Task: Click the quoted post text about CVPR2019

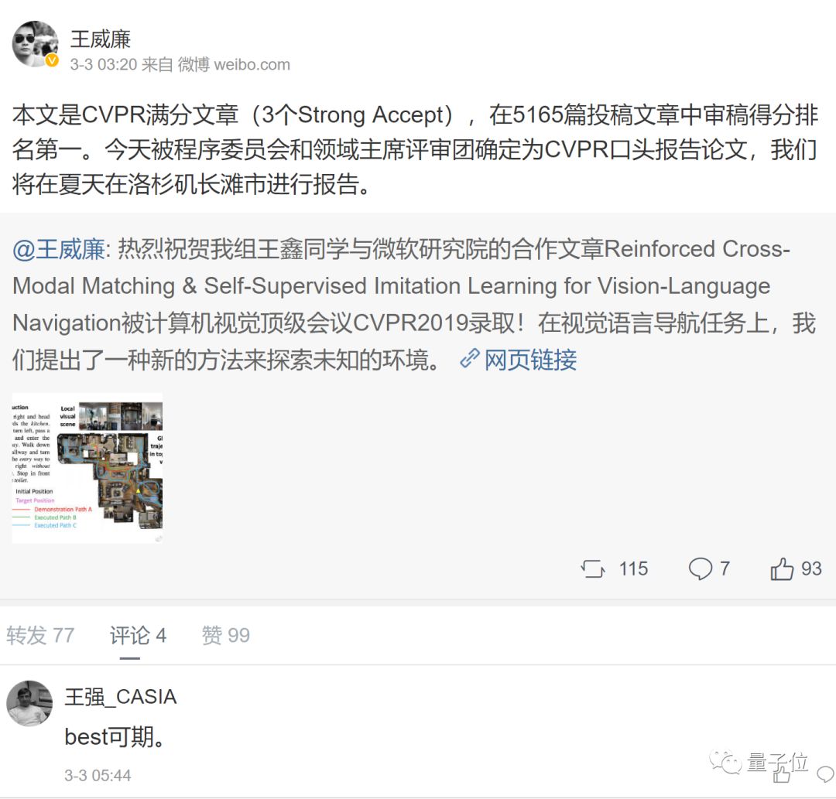Action: click(413, 305)
